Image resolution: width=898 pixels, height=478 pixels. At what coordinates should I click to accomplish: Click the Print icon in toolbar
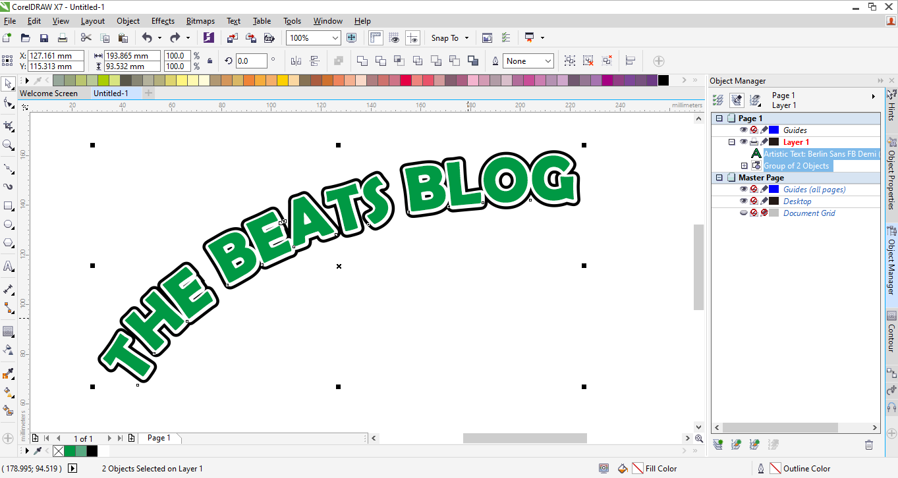[62, 38]
